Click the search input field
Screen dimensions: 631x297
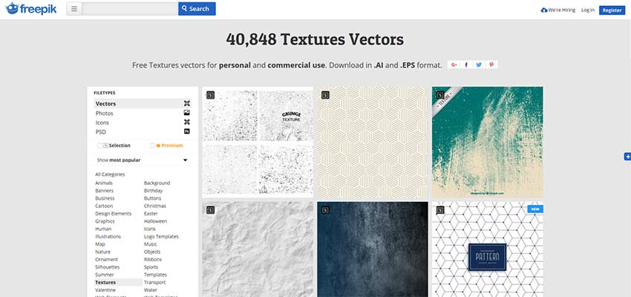(130, 9)
